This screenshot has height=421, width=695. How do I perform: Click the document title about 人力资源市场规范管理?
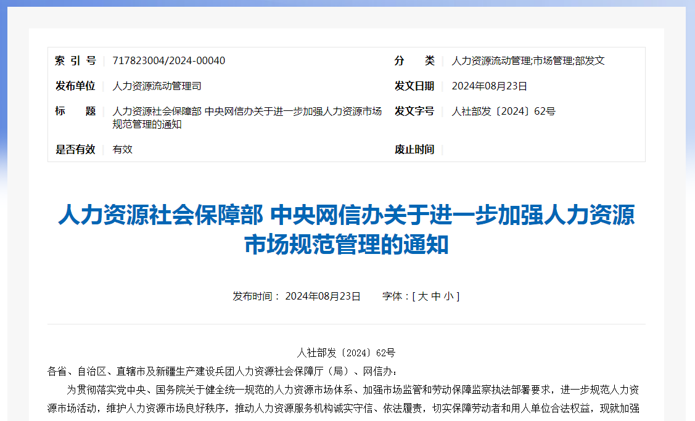pos(347,230)
